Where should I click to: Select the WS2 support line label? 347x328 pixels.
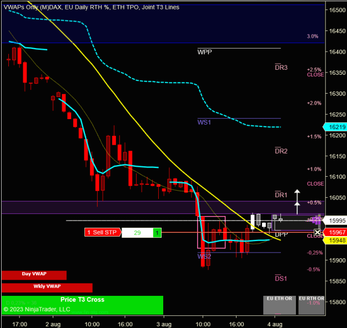(x=204, y=257)
